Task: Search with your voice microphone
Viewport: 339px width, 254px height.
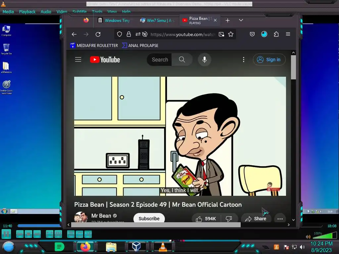Action: point(204,60)
